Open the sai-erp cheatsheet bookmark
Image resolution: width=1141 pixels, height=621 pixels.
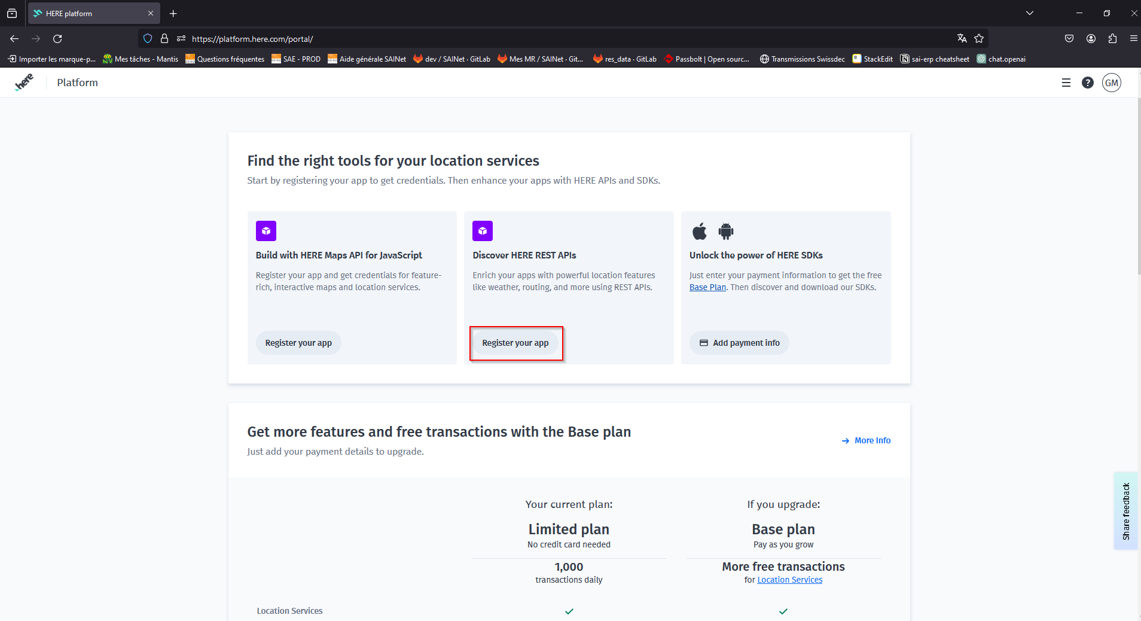pyautogui.click(x=935, y=59)
